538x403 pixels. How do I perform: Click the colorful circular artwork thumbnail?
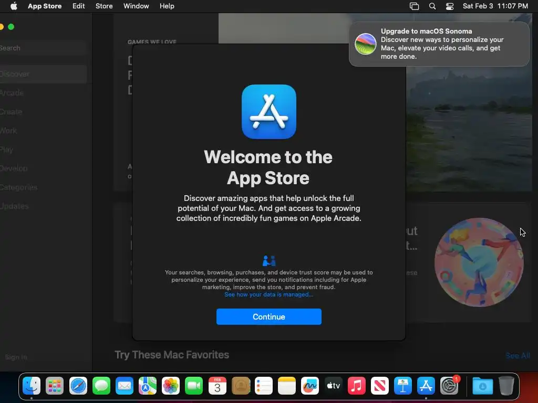(479, 262)
